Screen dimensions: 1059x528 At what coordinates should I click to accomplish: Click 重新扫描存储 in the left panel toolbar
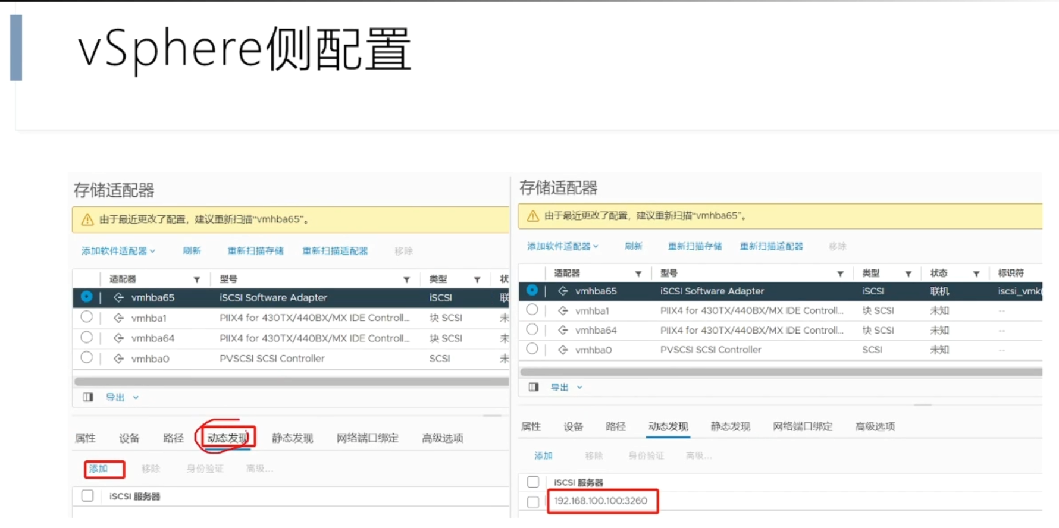255,251
